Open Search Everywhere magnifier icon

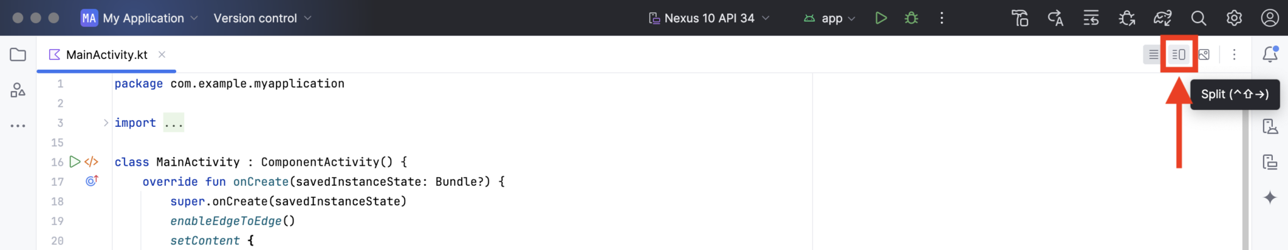pos(1199,18)
